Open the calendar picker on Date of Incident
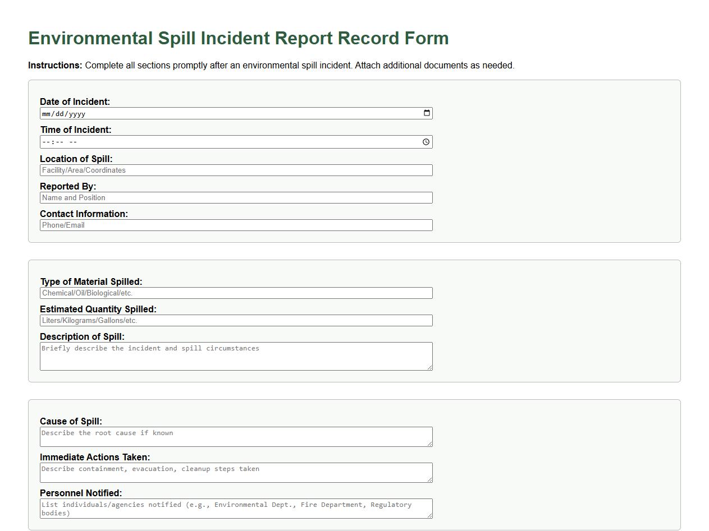 (x=426, y=113)
